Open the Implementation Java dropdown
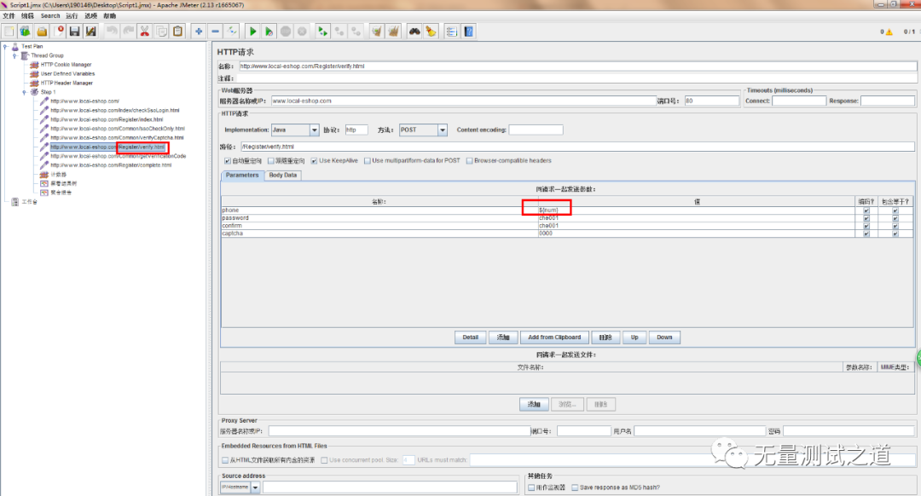 295,130
